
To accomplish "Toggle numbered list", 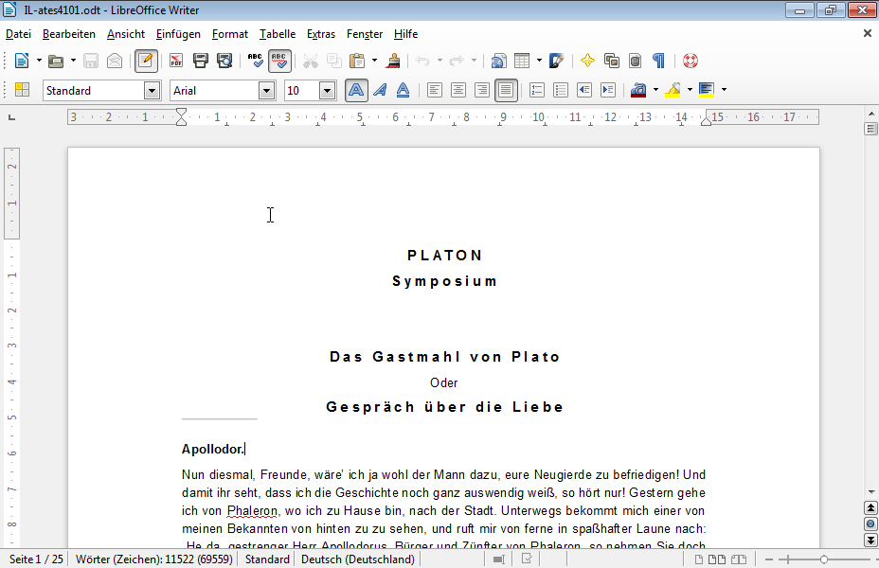I will click(x=537, y=90).
